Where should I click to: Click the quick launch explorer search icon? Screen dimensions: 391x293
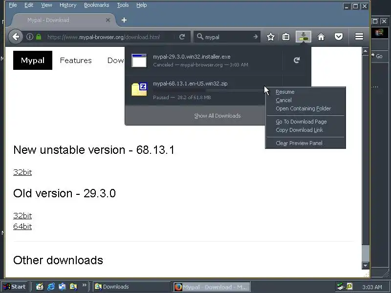[x=73, y=287]
